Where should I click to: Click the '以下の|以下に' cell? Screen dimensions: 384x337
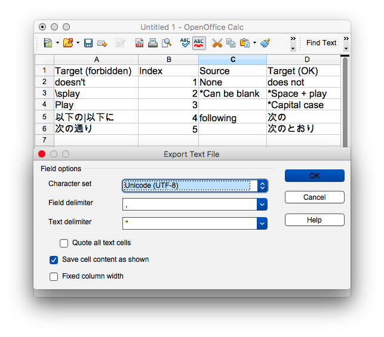(96, 117)
